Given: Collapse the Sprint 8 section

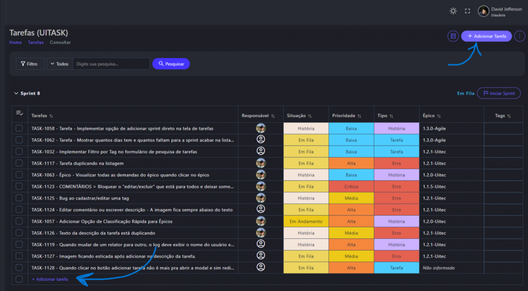Looking at the screenshot, I should click(x=16, y=93).
